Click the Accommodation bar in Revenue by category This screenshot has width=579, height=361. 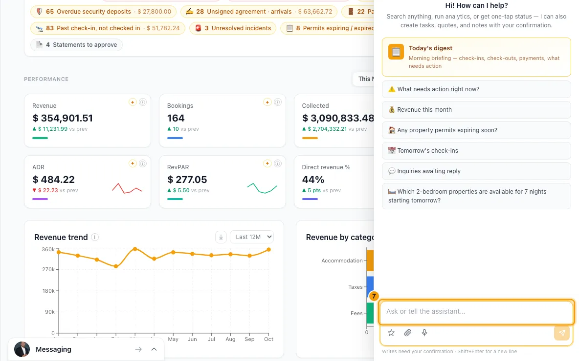[370, 261]
